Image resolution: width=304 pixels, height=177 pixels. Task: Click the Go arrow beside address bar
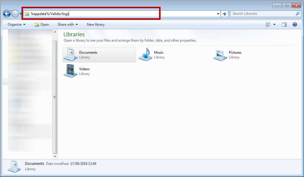point(224,14)
